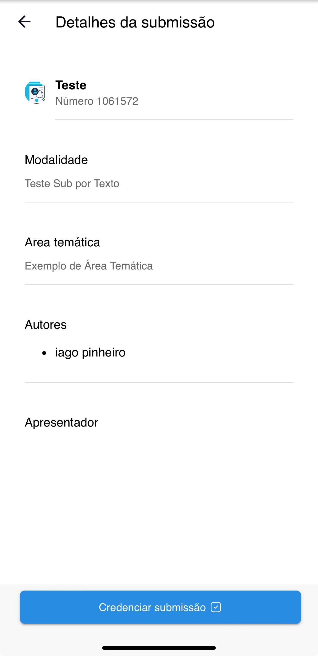Tap the checkmark icon on Credenciar button
Image resolution: width=318 pixels, height=656 pixels.
[x=216, y=607]
